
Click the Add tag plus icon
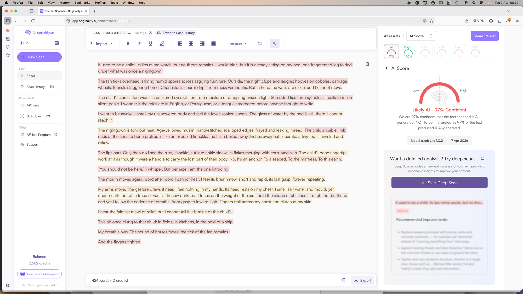coord(150,33)
